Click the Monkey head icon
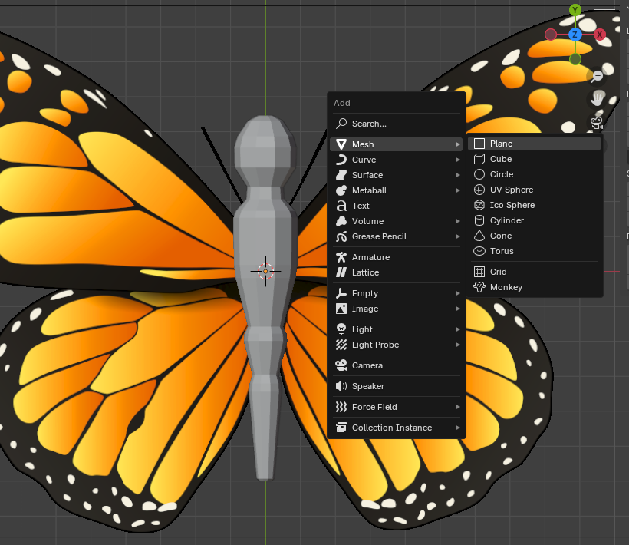629x545 pixels. pos(479,287)
